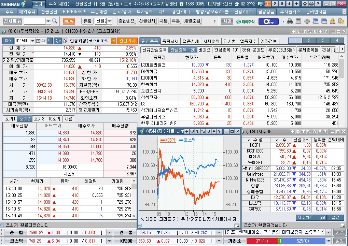Click the 체결조회 toolbar button
The image size is (348, 246).
[x=192, y=21]
